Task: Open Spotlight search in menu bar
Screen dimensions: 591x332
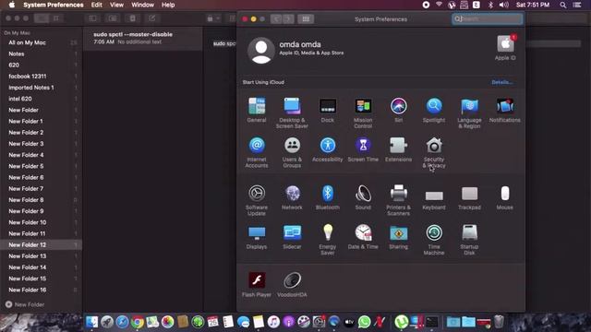Action: click(x=562, y=5)
